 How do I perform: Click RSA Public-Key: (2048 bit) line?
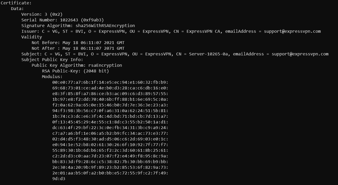click(75, 71)
